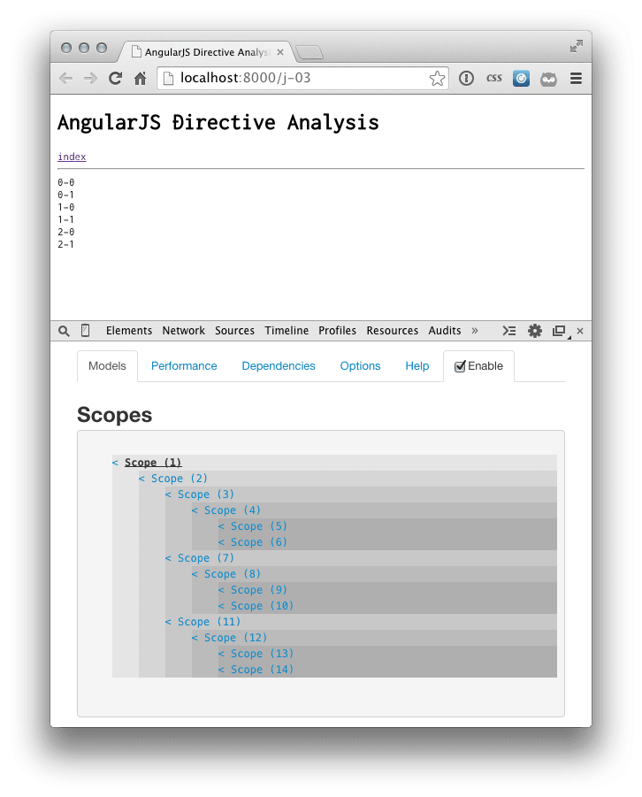Click the blue circular extension icon
The height and width of the screenshot is (797, 642).
521,78
